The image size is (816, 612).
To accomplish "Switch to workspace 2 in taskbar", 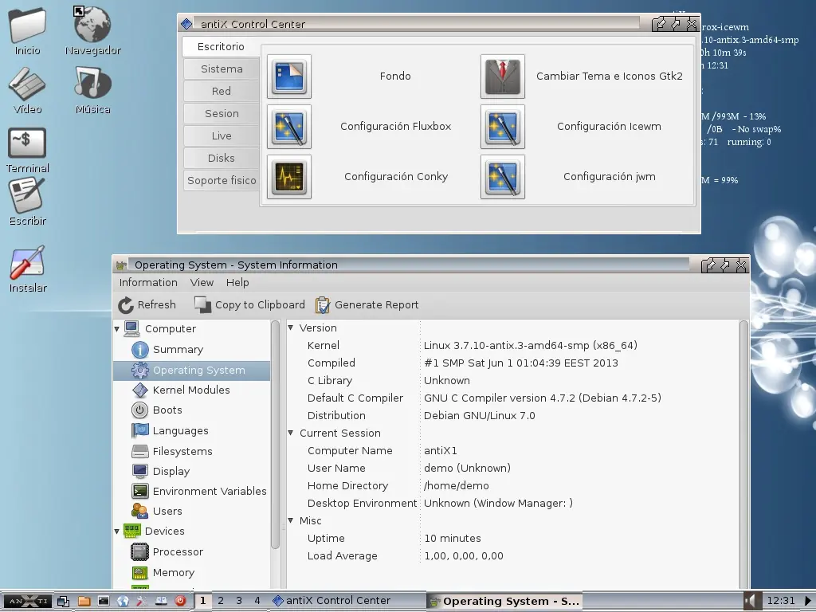I will pos(221,601).
